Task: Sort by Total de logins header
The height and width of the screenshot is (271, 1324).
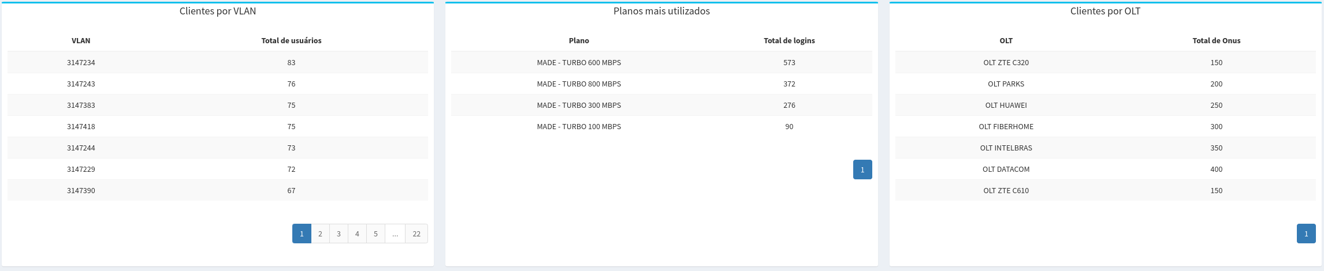Action: [789, 40]
